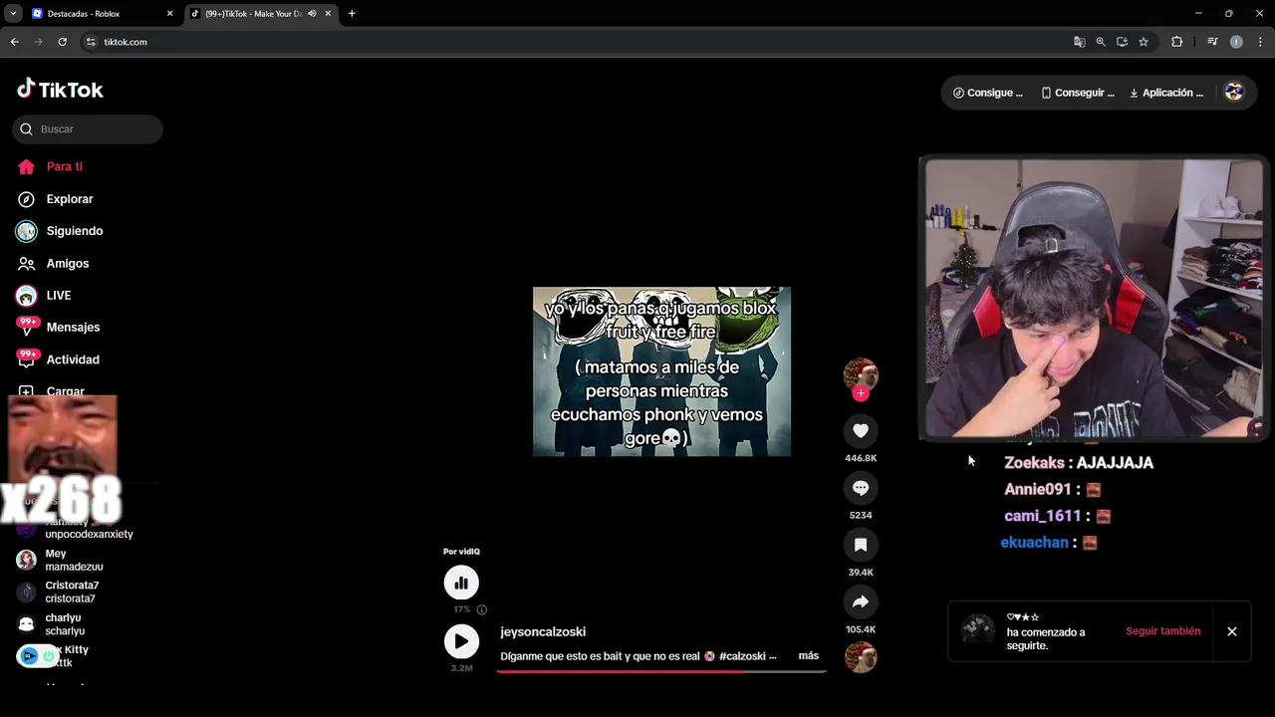1275x717 pixels.
Task: Click the Cargar upload item
Action: pyautogui.click(x=65, y=390)
